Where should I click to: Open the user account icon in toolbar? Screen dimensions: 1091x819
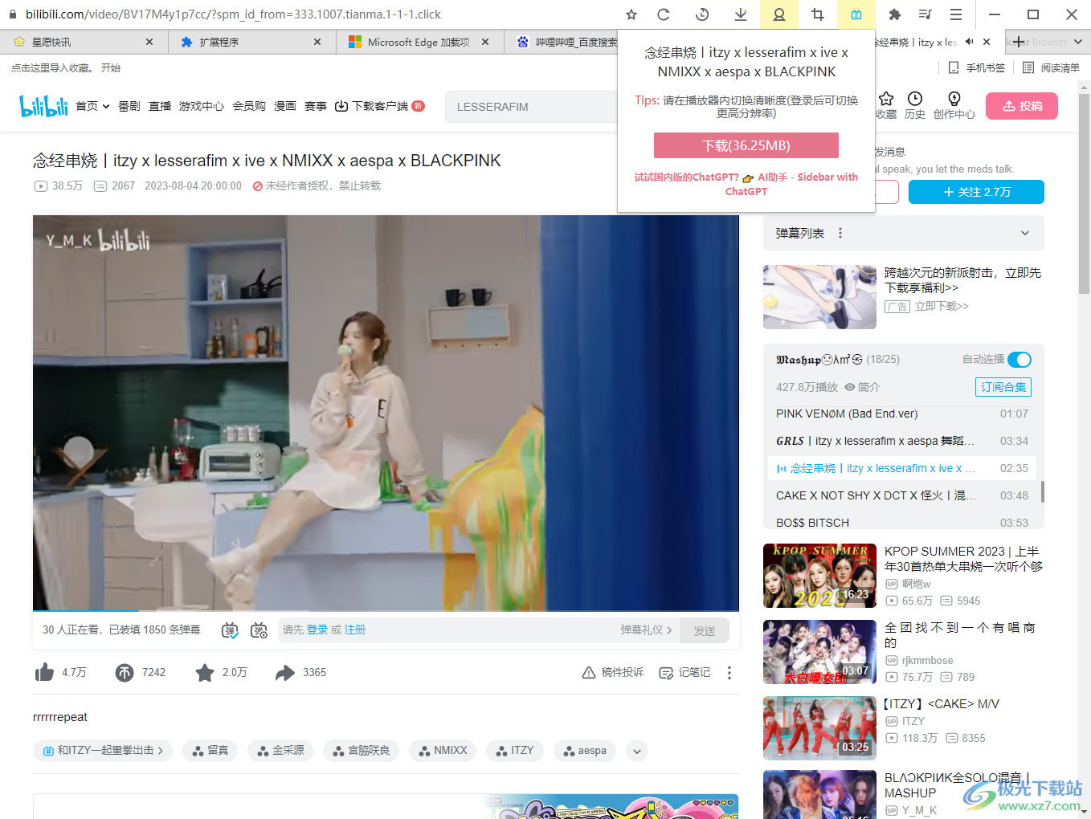[x=779, y=14]
